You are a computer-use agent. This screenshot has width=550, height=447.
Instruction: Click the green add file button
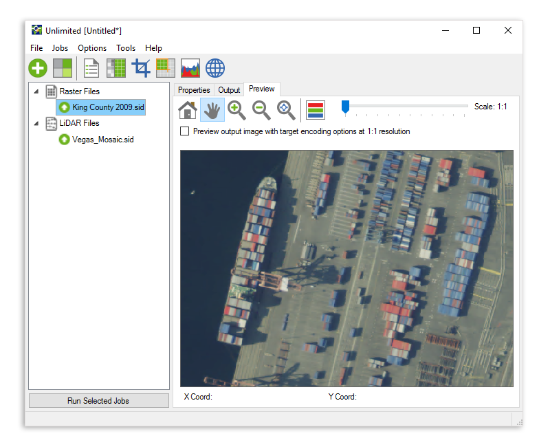click(x=38, y=68)
